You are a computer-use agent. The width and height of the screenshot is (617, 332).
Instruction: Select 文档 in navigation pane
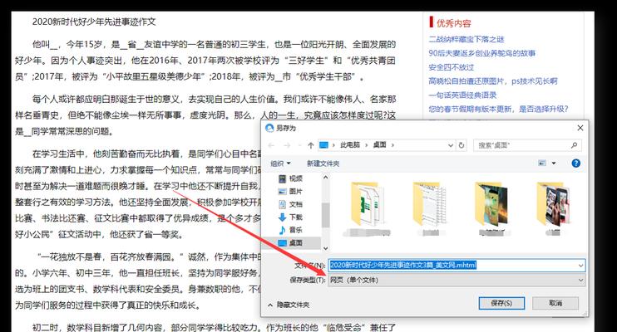[x=290, y=204]
